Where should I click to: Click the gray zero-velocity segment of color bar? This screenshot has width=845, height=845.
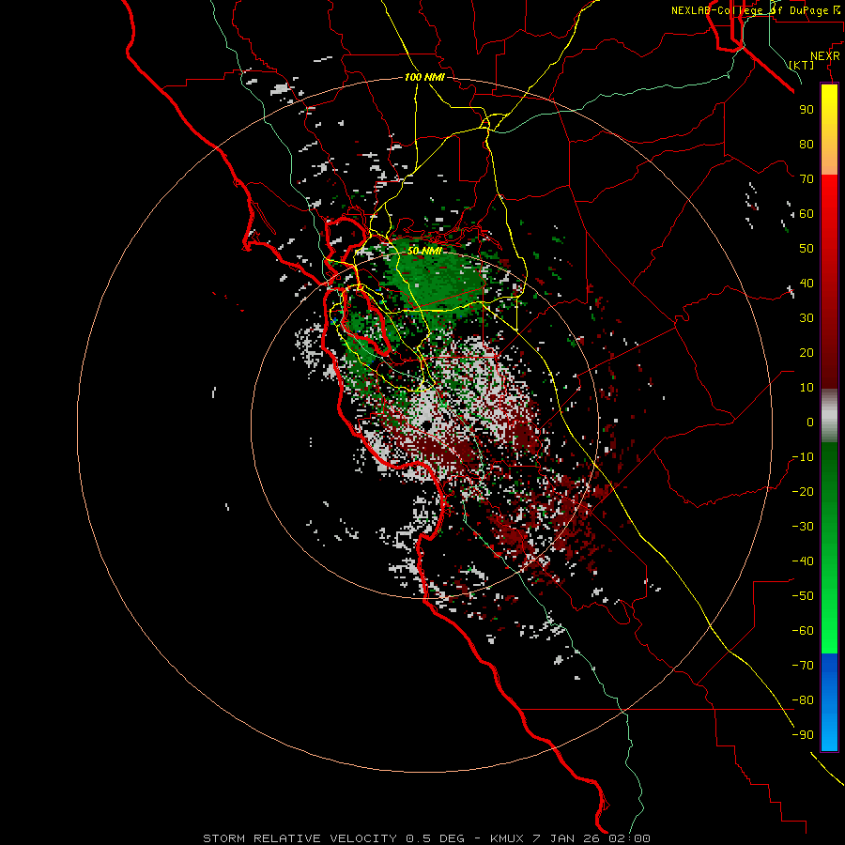coord(829,415)
